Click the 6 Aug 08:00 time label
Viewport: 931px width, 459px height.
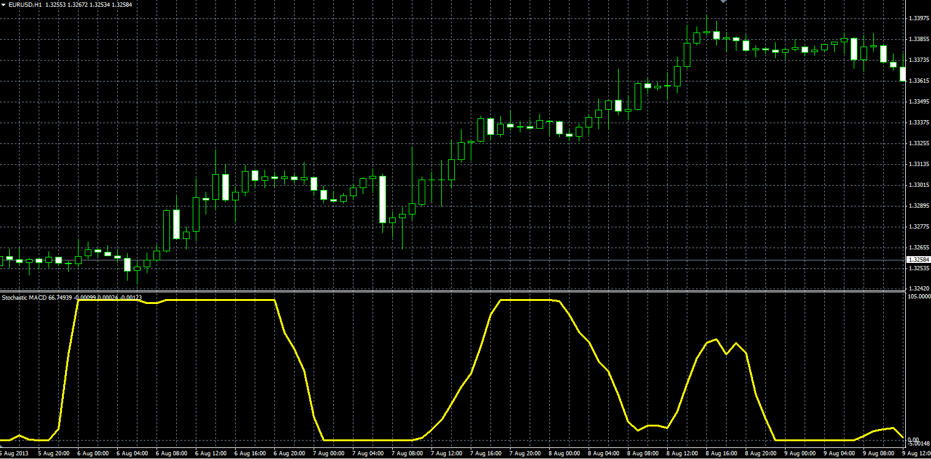click(171, 454)
